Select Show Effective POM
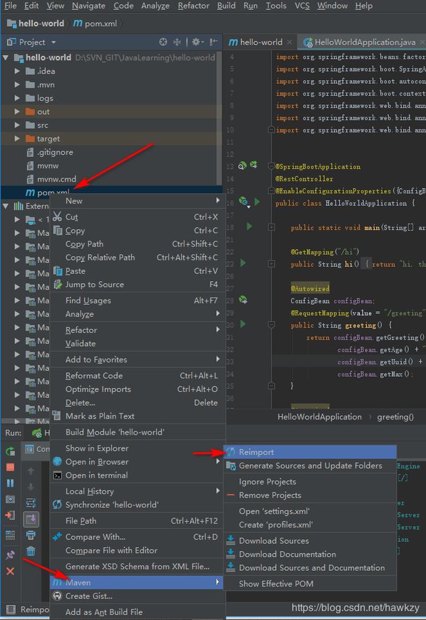The width and height of the screenshot is (426, 620). tap(310, 583)
